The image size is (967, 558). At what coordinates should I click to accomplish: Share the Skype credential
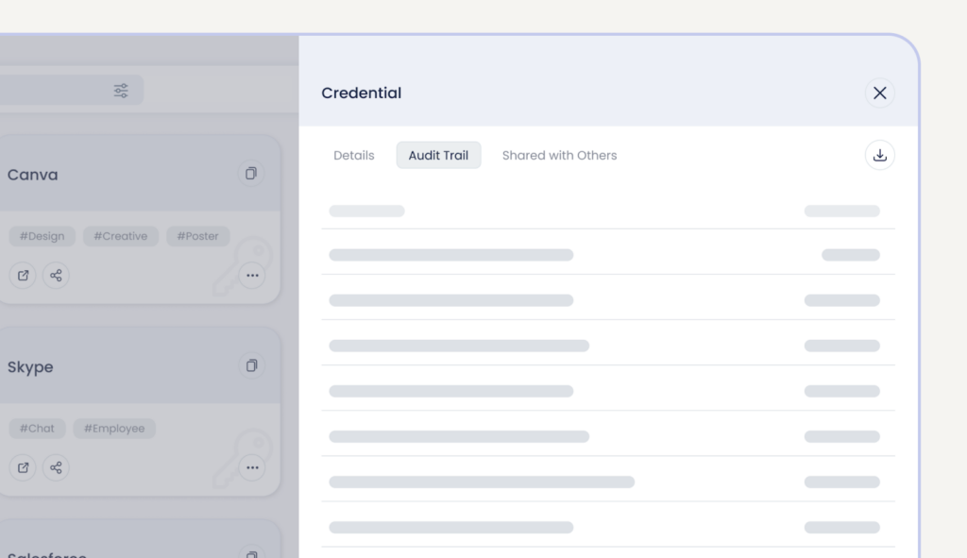pos(56,467)
